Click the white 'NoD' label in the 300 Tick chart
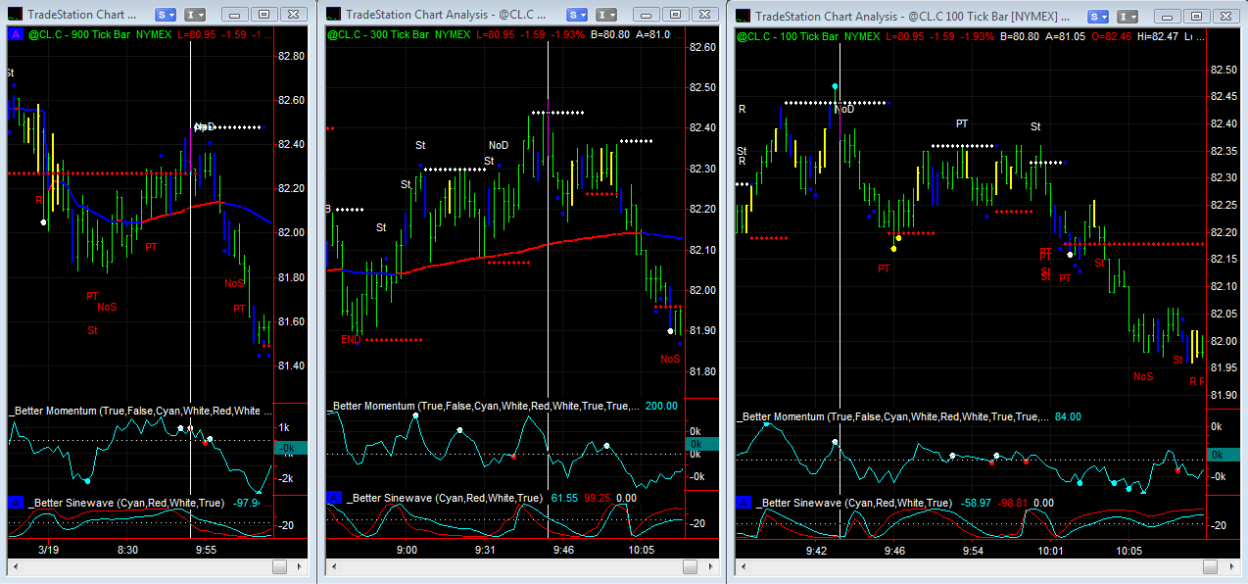1248x584 pixels. click(499, 145)
